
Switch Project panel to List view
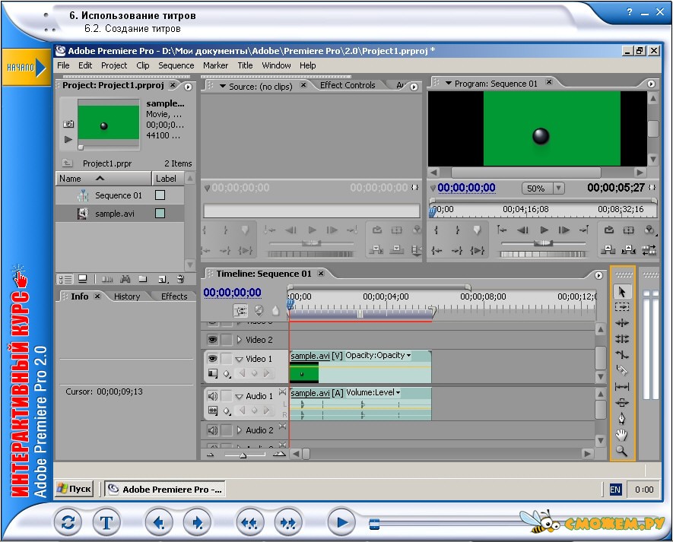[x=65, y=280]
